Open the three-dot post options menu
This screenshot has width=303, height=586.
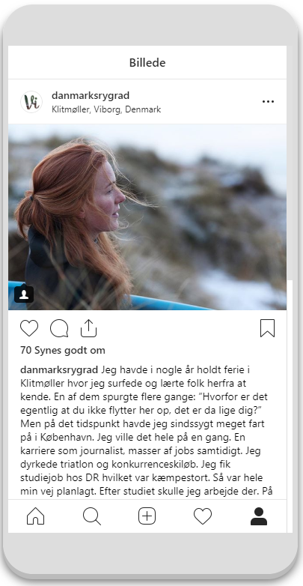[x=268, y=102]
